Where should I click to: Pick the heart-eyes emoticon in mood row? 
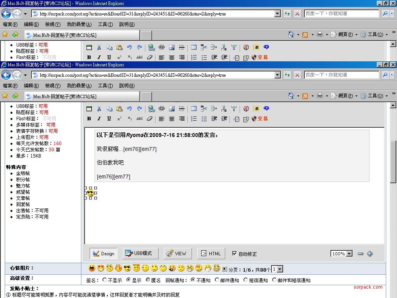(100, 268)
